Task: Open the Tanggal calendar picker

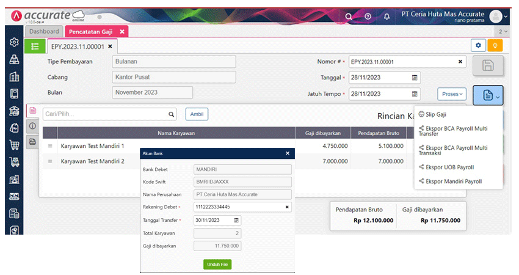Action: [415, 78]
